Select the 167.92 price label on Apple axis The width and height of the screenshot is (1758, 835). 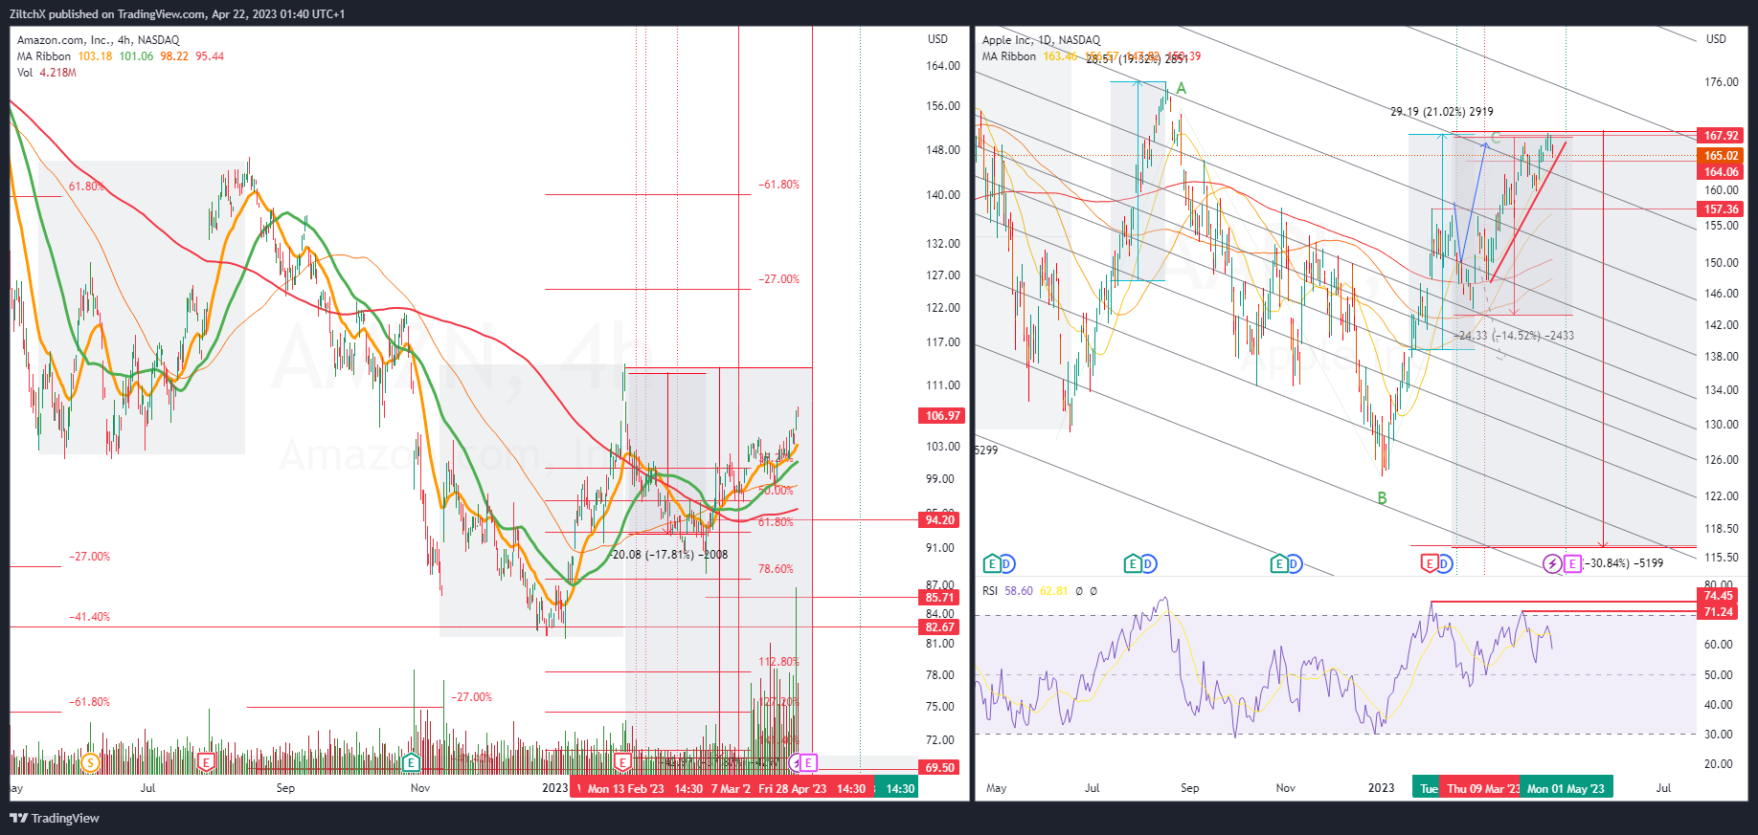coord(1721,136)
